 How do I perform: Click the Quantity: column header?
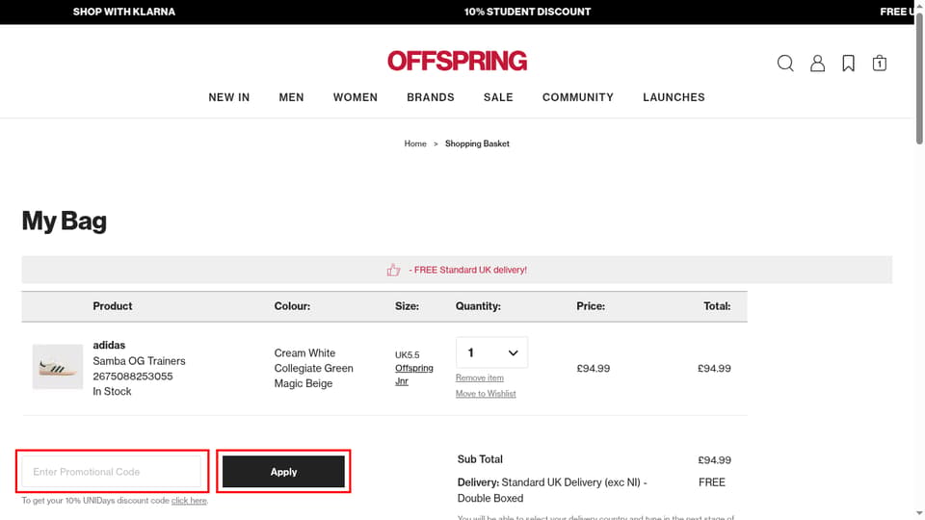478,306
